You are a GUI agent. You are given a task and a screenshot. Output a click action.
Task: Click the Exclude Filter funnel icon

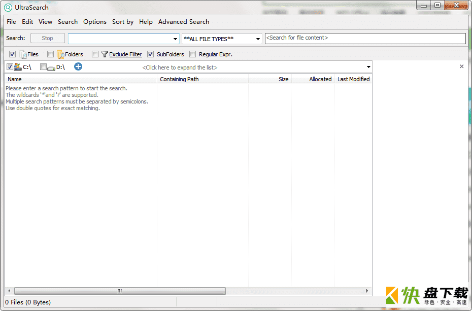coord(105,54)
